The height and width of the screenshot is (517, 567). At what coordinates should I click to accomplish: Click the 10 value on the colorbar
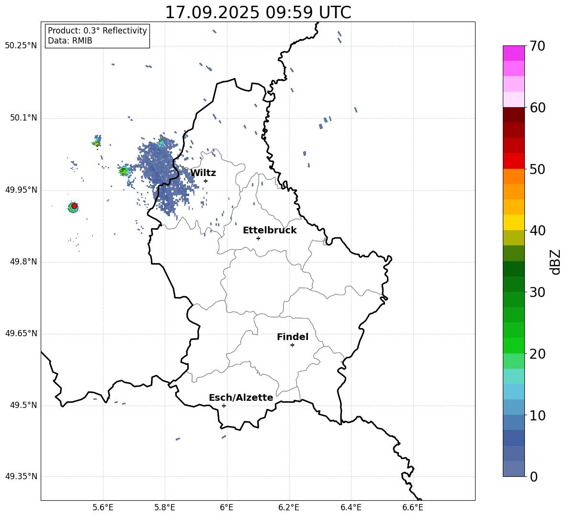coord(538,415)
